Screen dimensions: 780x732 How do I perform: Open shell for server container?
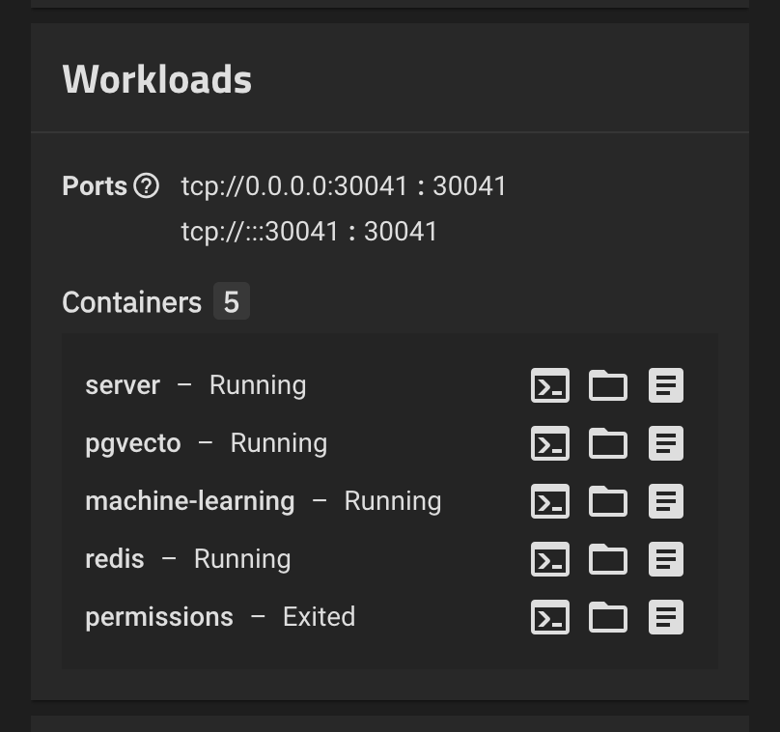click(x=550, y=385)
